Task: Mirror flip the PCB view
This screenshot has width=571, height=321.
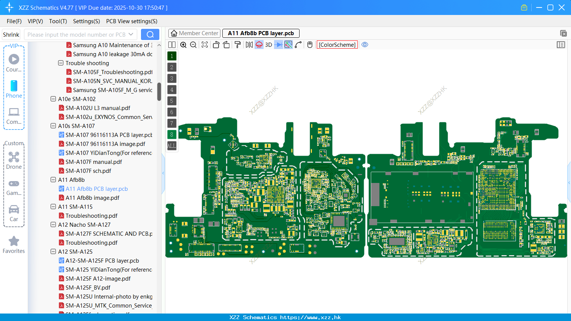Action: [249, 45]
